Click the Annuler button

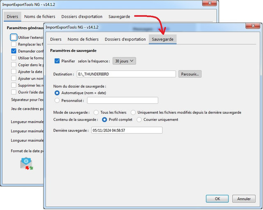point(244,199)
